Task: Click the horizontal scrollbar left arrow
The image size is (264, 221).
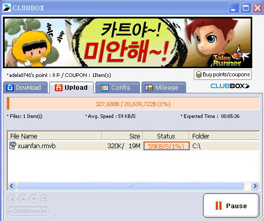Action: coord(12,186)
